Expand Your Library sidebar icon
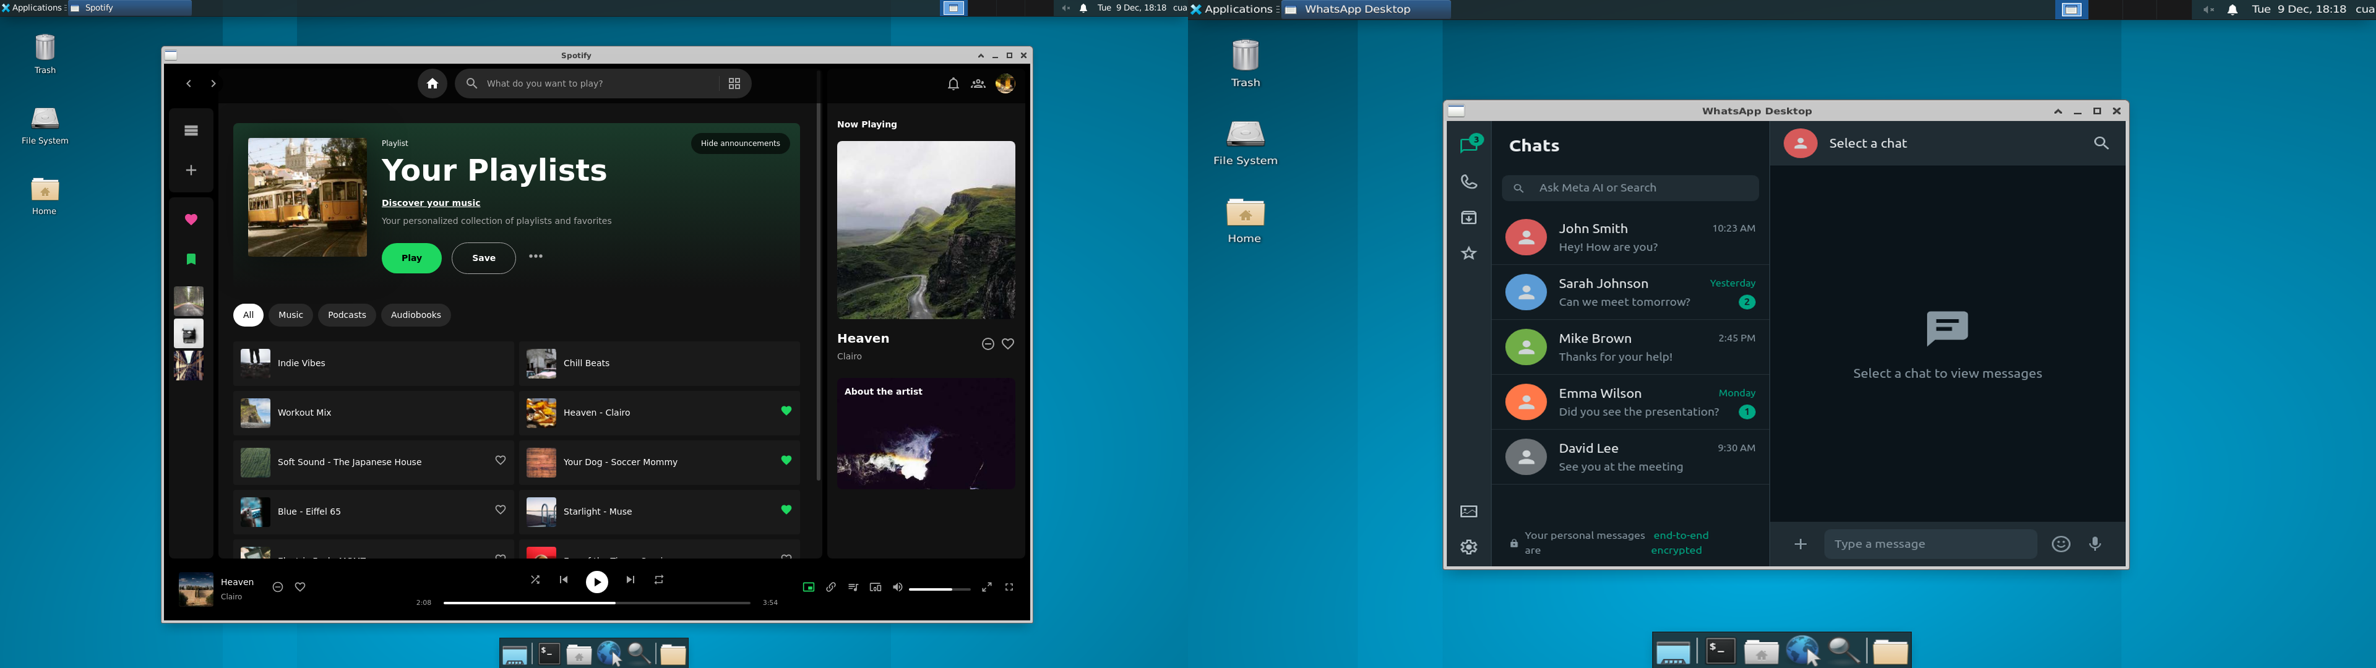The width and height of the screenshot is (2376, 668). click(191, 131)
